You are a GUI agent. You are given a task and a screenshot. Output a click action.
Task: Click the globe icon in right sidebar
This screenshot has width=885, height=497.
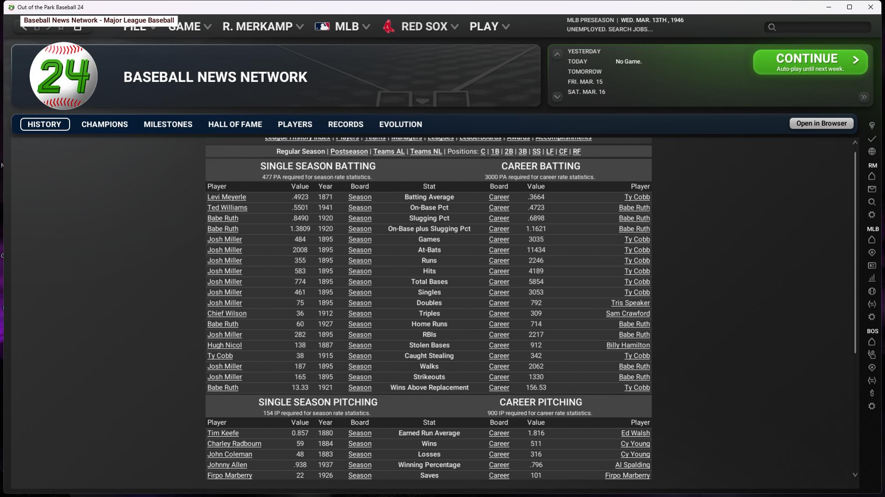tap(872, 152)
